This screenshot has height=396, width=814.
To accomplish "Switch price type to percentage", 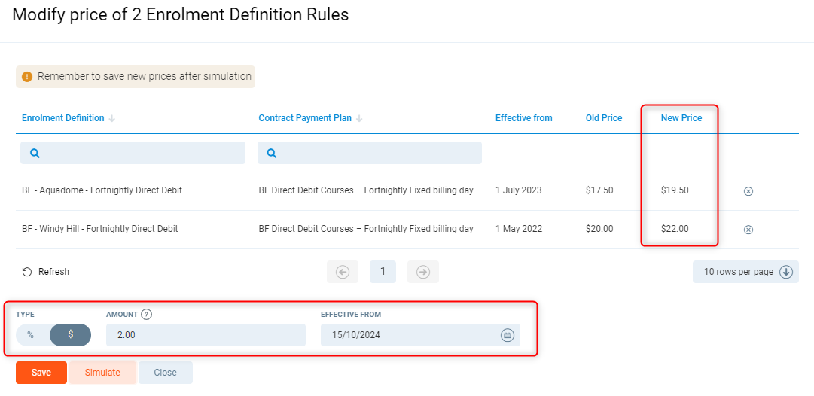I will (31, 335).
